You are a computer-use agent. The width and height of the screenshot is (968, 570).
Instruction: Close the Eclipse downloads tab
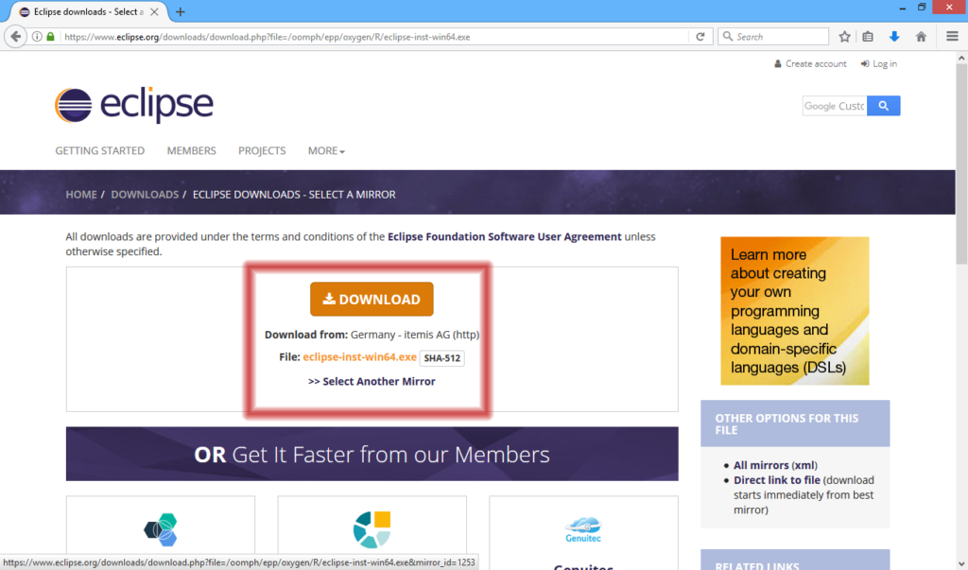pos(154,11)
